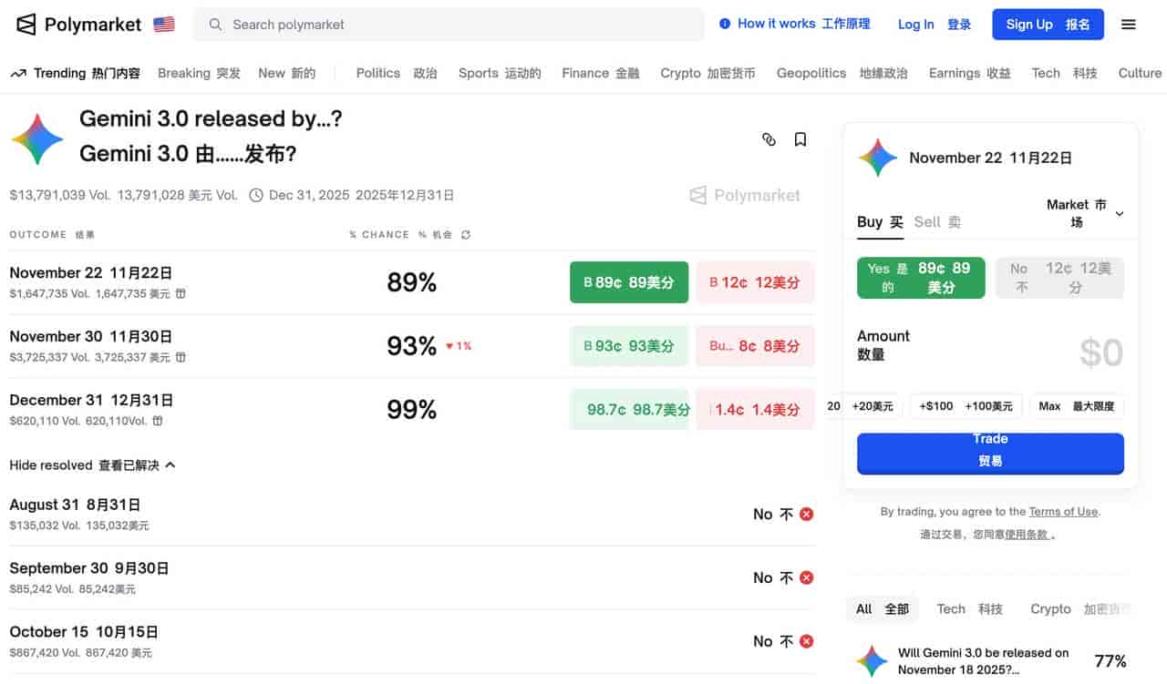Click gift icon in November 30 row
1167x684 pixels.
pyautogui.click(x=181, y=358)
